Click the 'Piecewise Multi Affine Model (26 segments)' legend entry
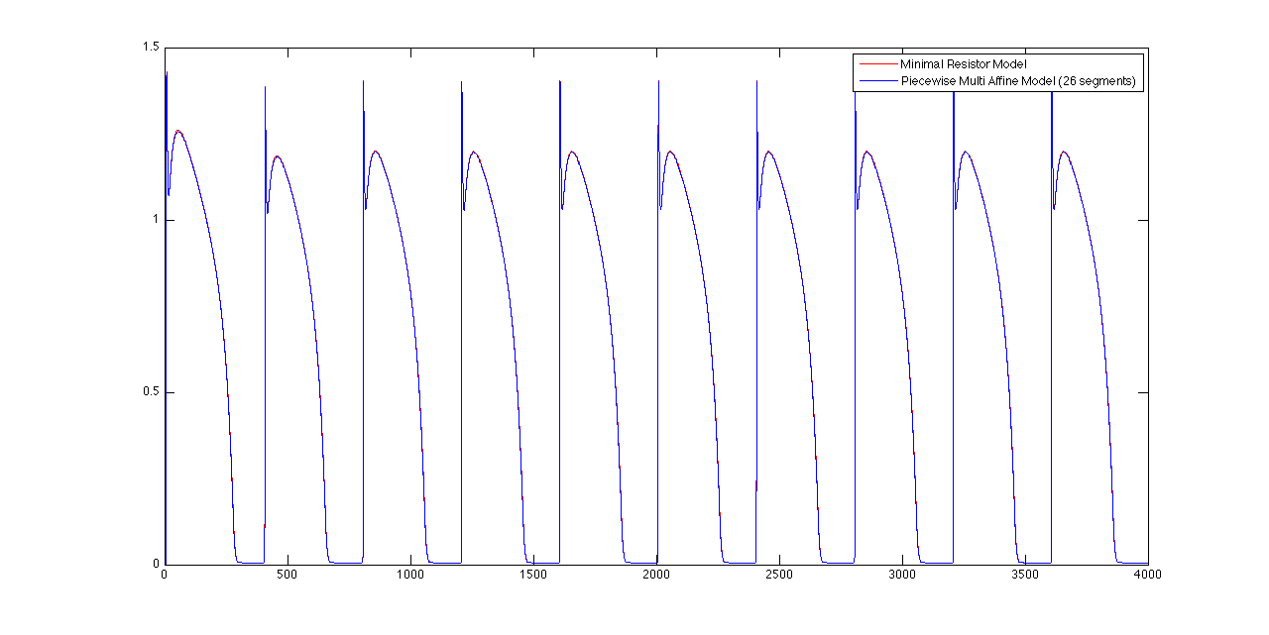Viewport: 1269px width, 635px height. click(x=1018, y=81)
